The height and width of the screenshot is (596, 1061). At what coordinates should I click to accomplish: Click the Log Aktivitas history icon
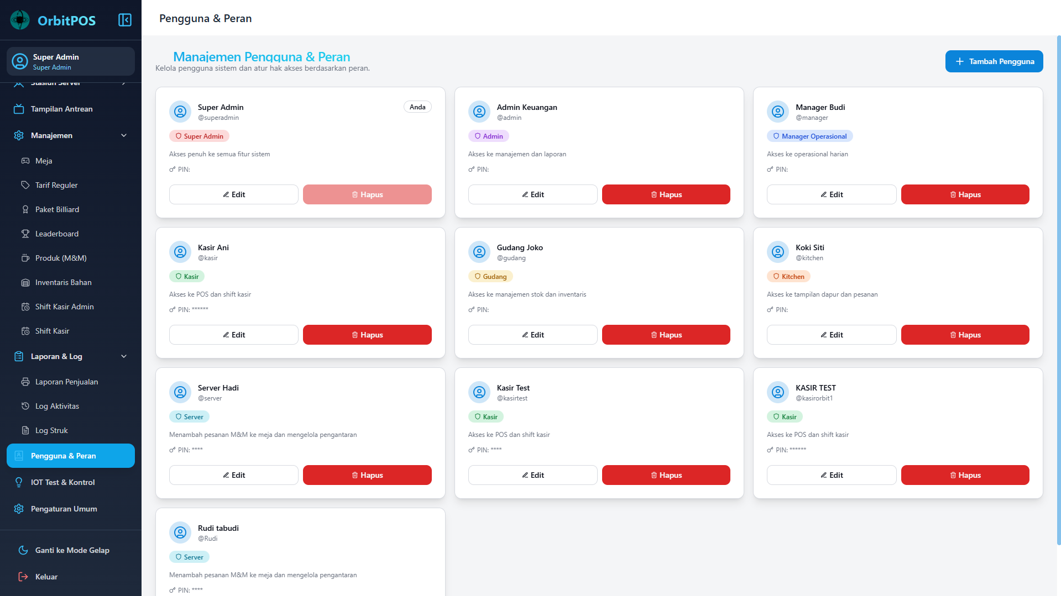25,406
